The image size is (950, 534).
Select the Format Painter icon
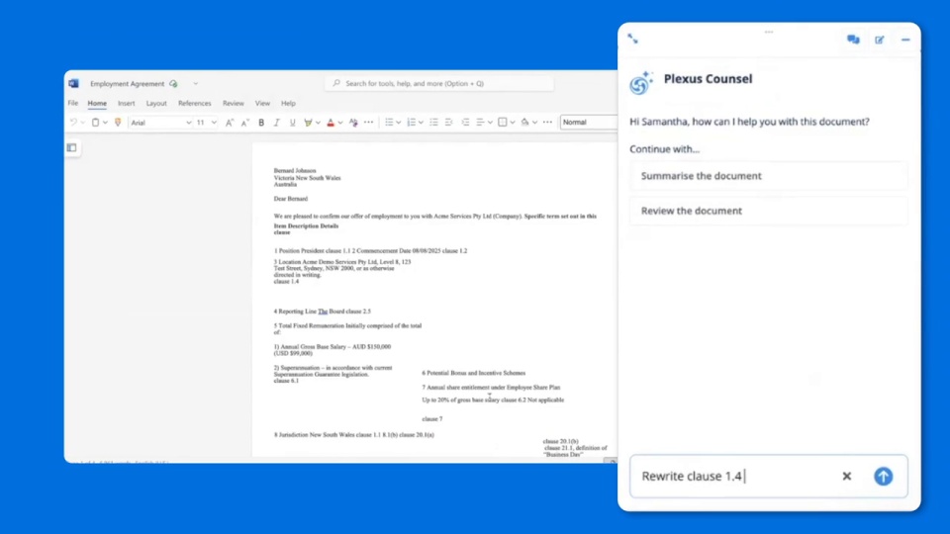click(118, 123)
